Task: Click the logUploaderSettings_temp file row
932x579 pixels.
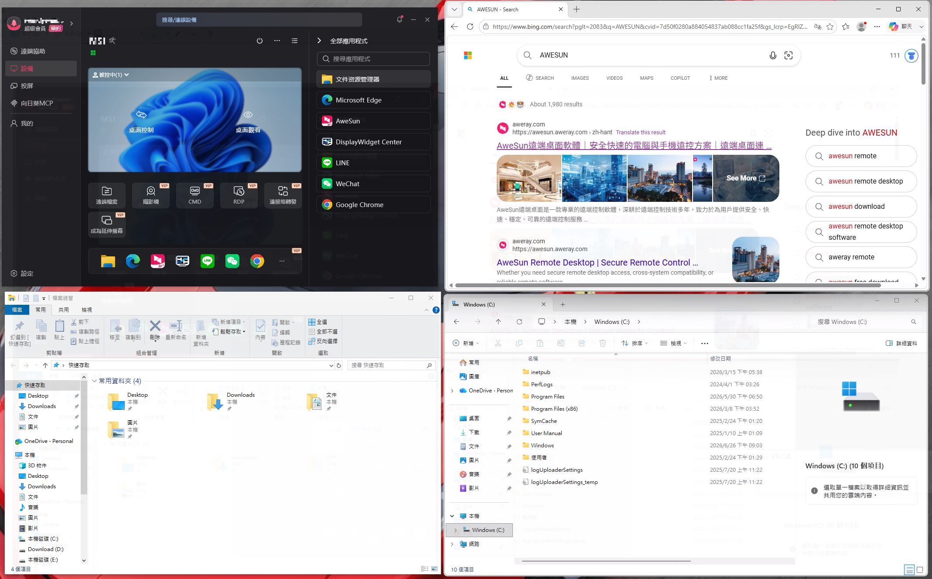Action: pyautogui.click(x=654, y=482)
